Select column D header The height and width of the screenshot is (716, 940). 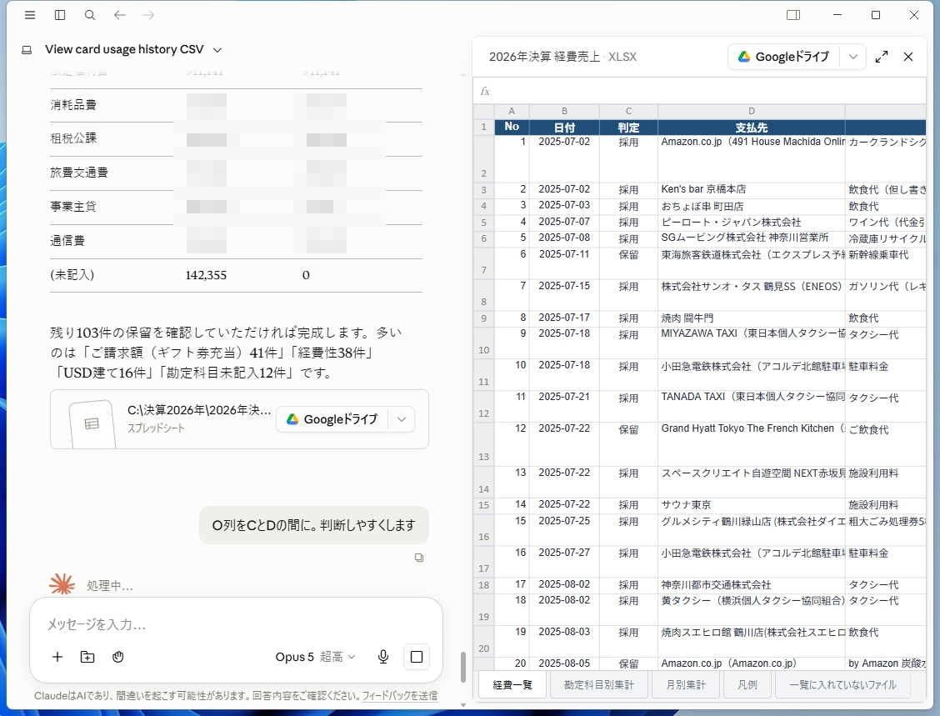point(751,111)
